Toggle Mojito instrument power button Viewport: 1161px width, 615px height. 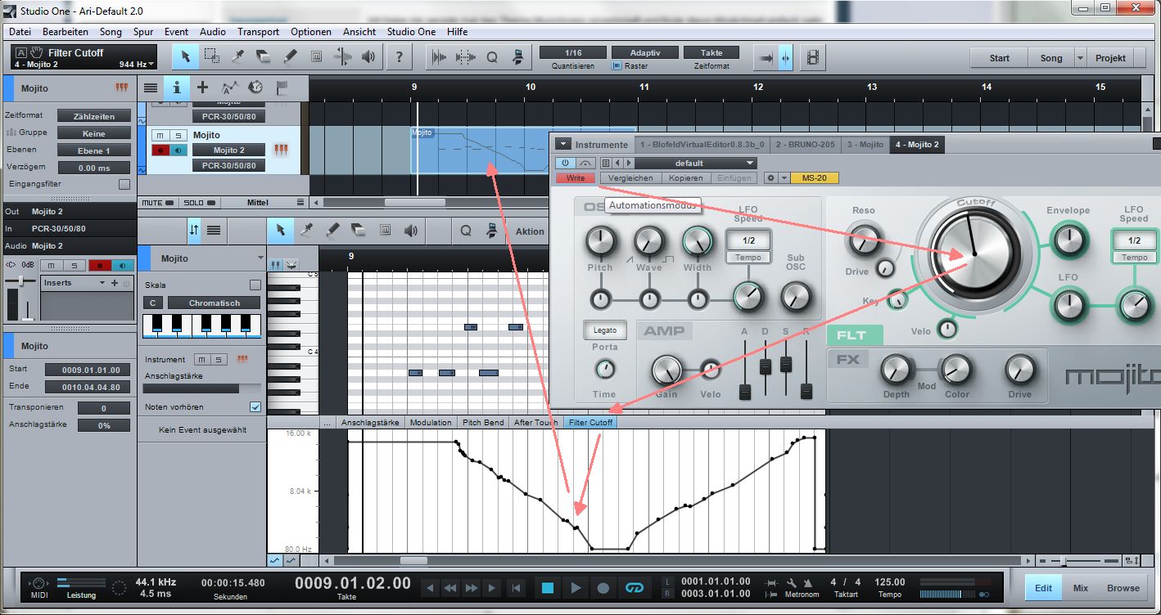565,163
